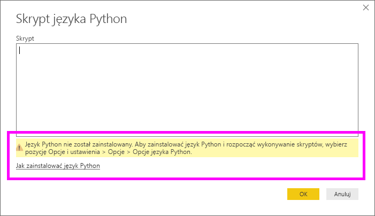Click the warning triangle icon
This screenshot has width=375, height=216.
[x=19, y=148]
